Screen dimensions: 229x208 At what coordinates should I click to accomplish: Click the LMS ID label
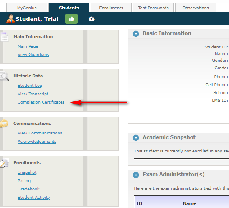click(220, 100)
